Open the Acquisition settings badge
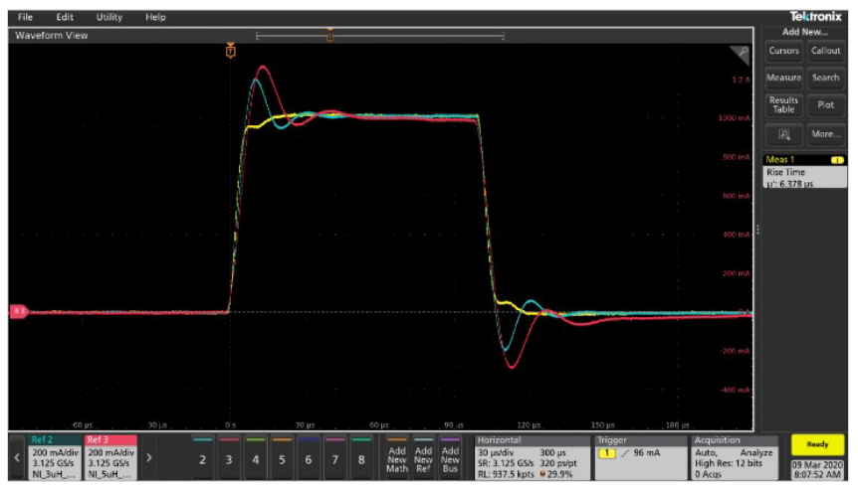Image resolution: width=858 pixels, height=490 pixels. click(735, 457)
